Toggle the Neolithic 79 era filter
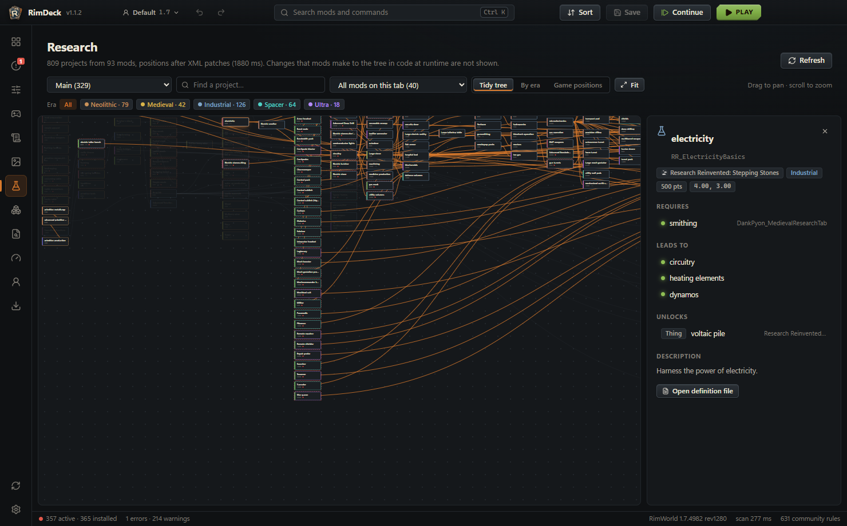847x526 pixels. pyautogui.click(x=106, y=105)
